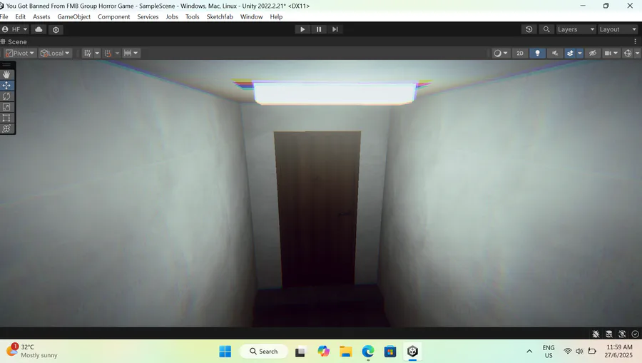Select the Move tool
Screen dimensions: 642x363
[x=6, y=85]
